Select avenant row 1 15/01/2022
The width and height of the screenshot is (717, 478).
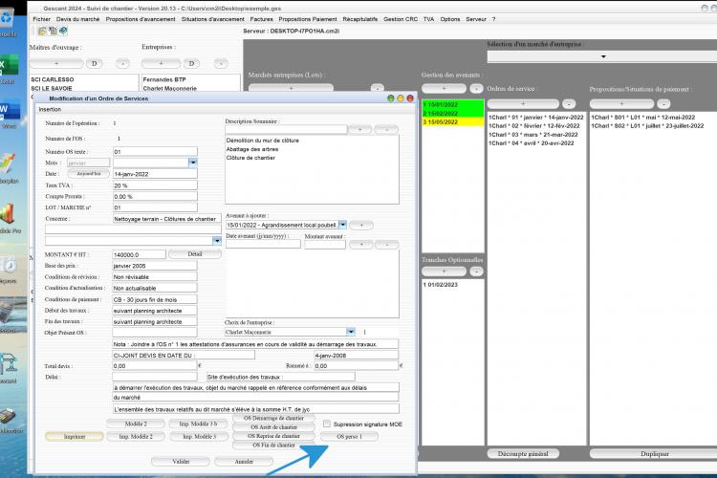tap(453, 105)
